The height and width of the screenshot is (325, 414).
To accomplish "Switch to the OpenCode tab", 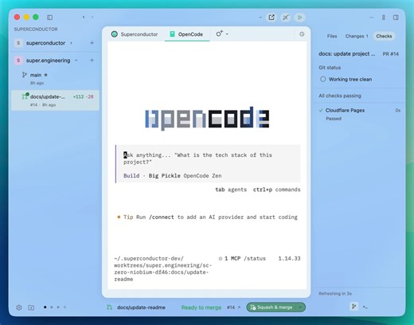I will point(186,34).
